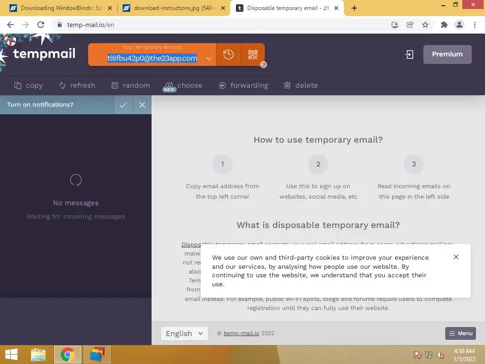This screenshot has height=364, width=485.
Task: Open File Explorer from taskbar
Action: point(38,355)
